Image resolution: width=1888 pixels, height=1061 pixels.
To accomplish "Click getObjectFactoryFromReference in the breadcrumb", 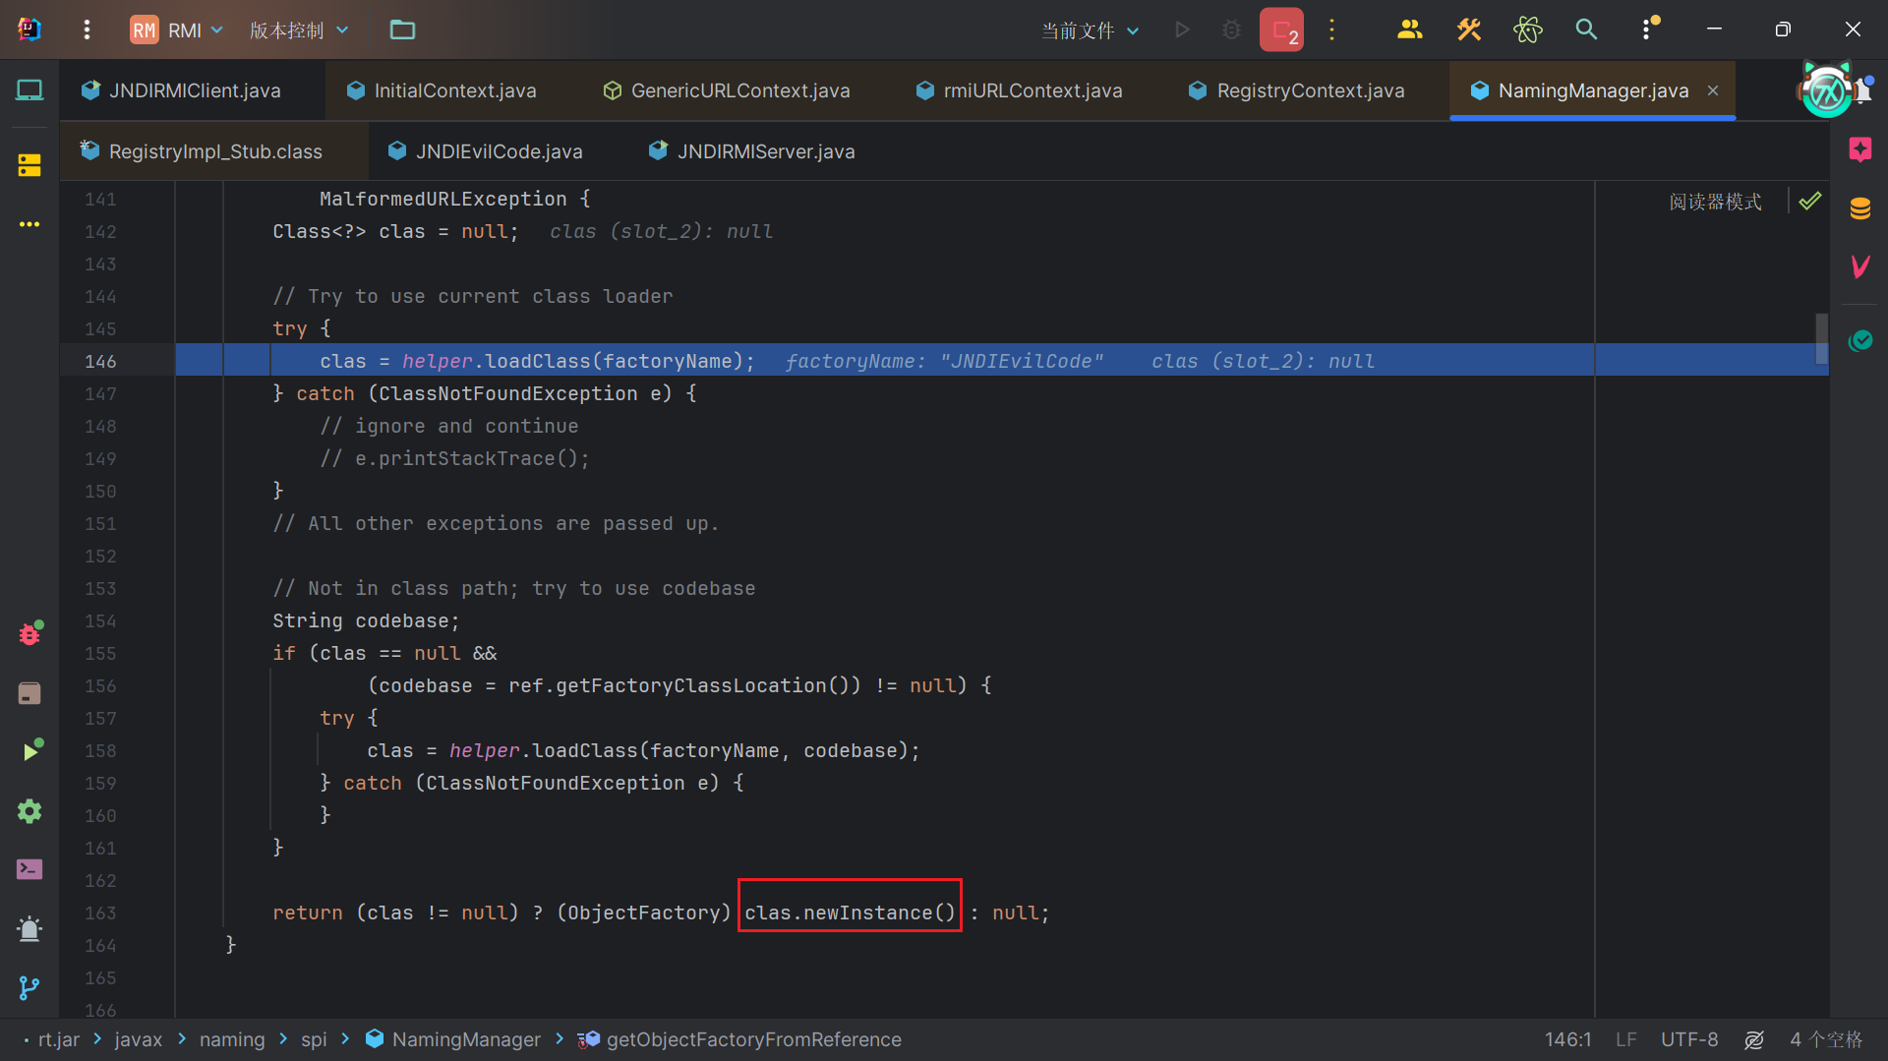I will click(753, 1039).
